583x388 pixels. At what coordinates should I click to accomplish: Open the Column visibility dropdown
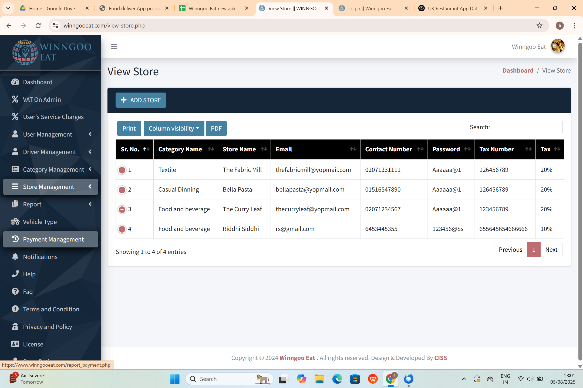(x=174, y=128)
